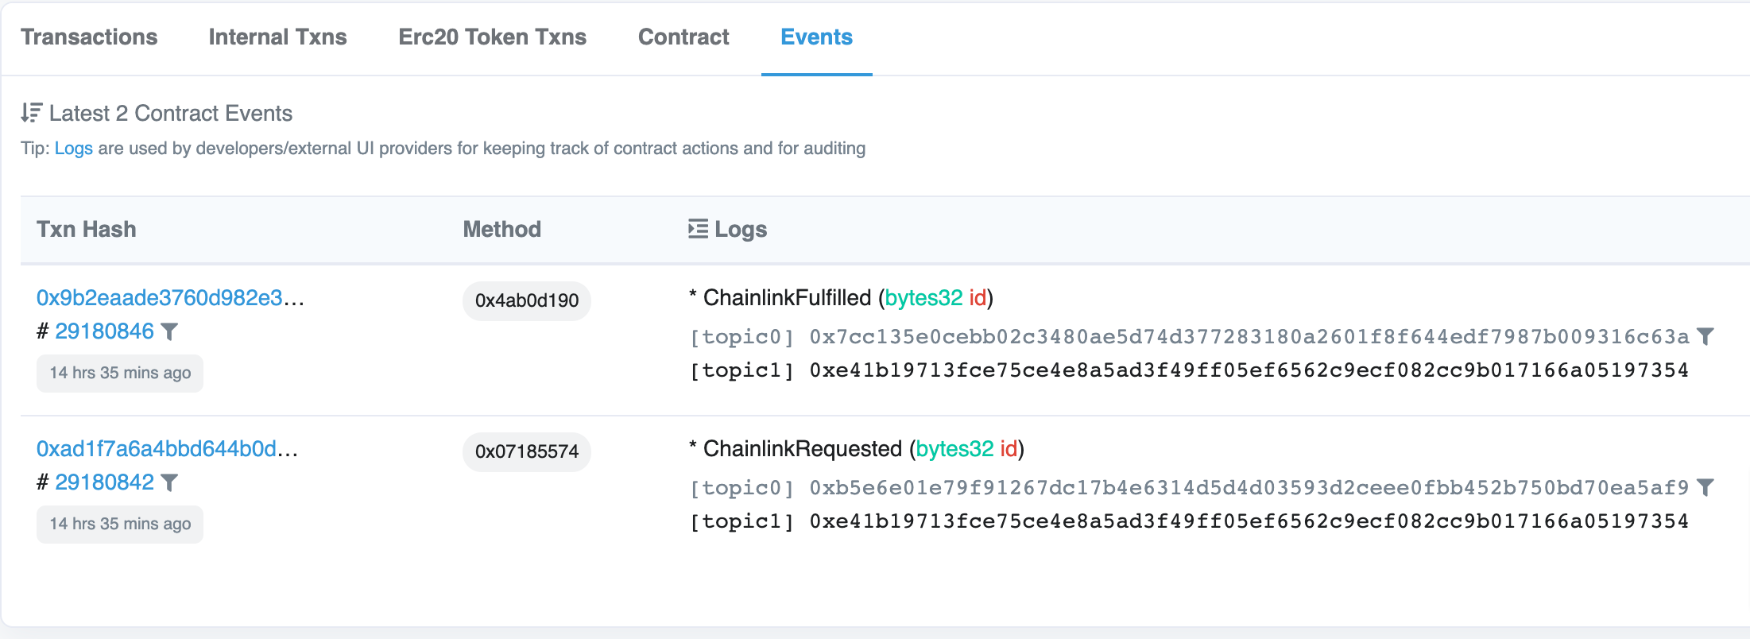Filter by ChainlinkFulfilled topic0 hash
This screenshot has height=639, width=1750.
point(1705,337)
